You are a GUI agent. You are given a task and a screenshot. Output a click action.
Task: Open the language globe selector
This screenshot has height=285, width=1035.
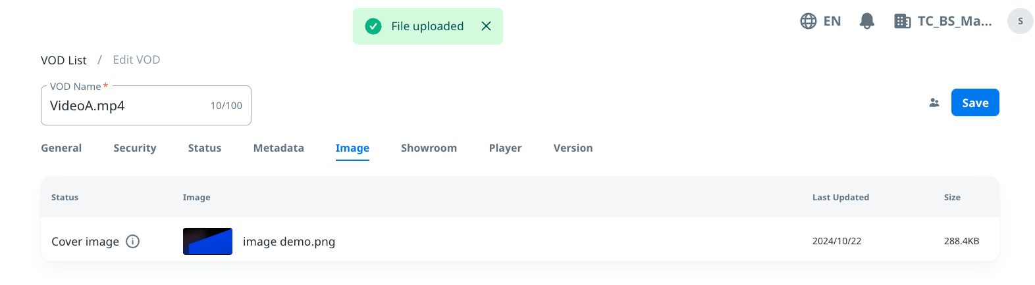coord(809,21)
